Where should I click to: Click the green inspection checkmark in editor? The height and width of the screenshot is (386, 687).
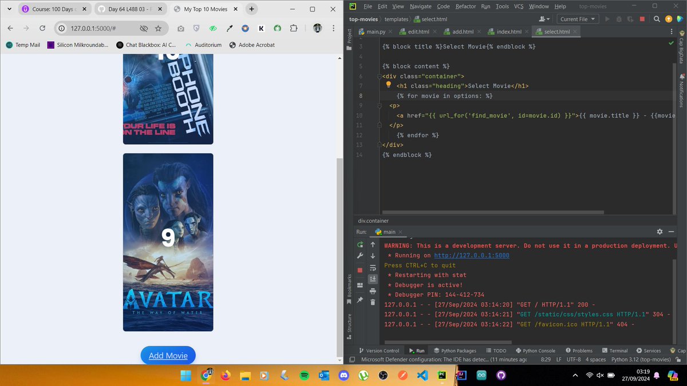tap(671, 43)
